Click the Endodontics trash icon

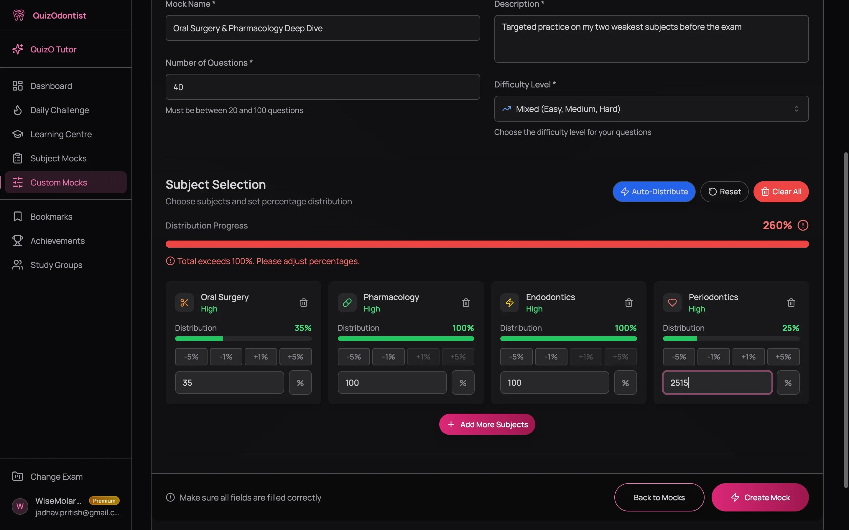[628, 302]
